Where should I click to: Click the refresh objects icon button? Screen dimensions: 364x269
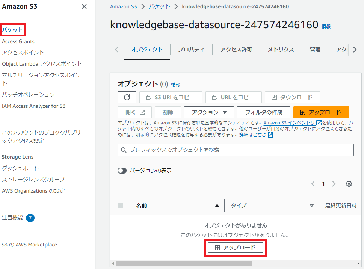(127, 97)
